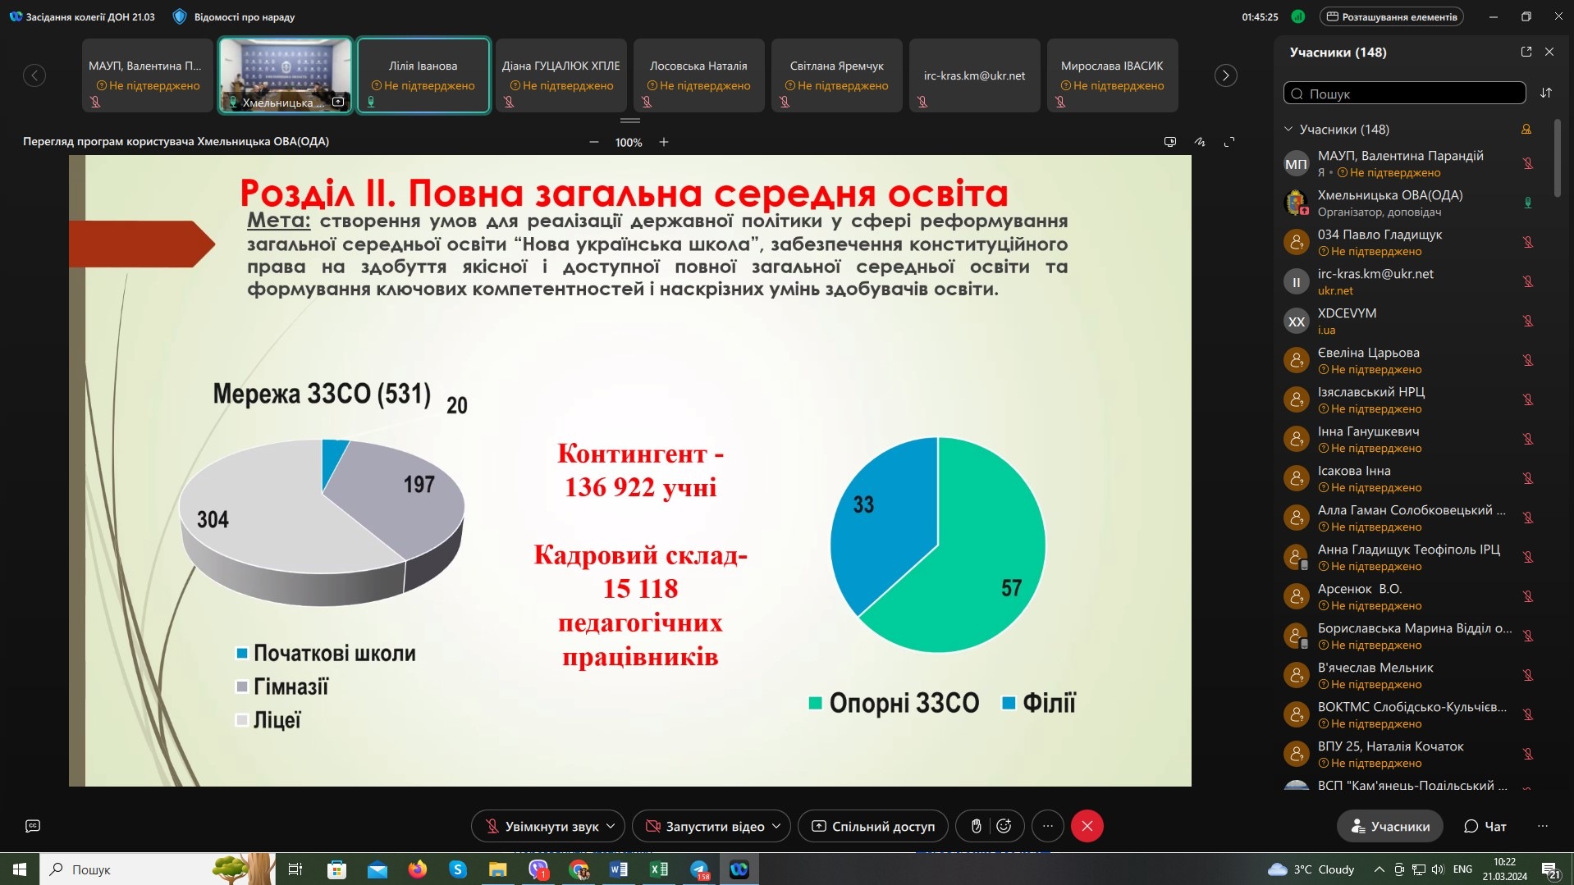This screenshot has height=885, width=1574.
Task: Open audio options arrow beside Увімкнути звук
Action: coord(611,826)
